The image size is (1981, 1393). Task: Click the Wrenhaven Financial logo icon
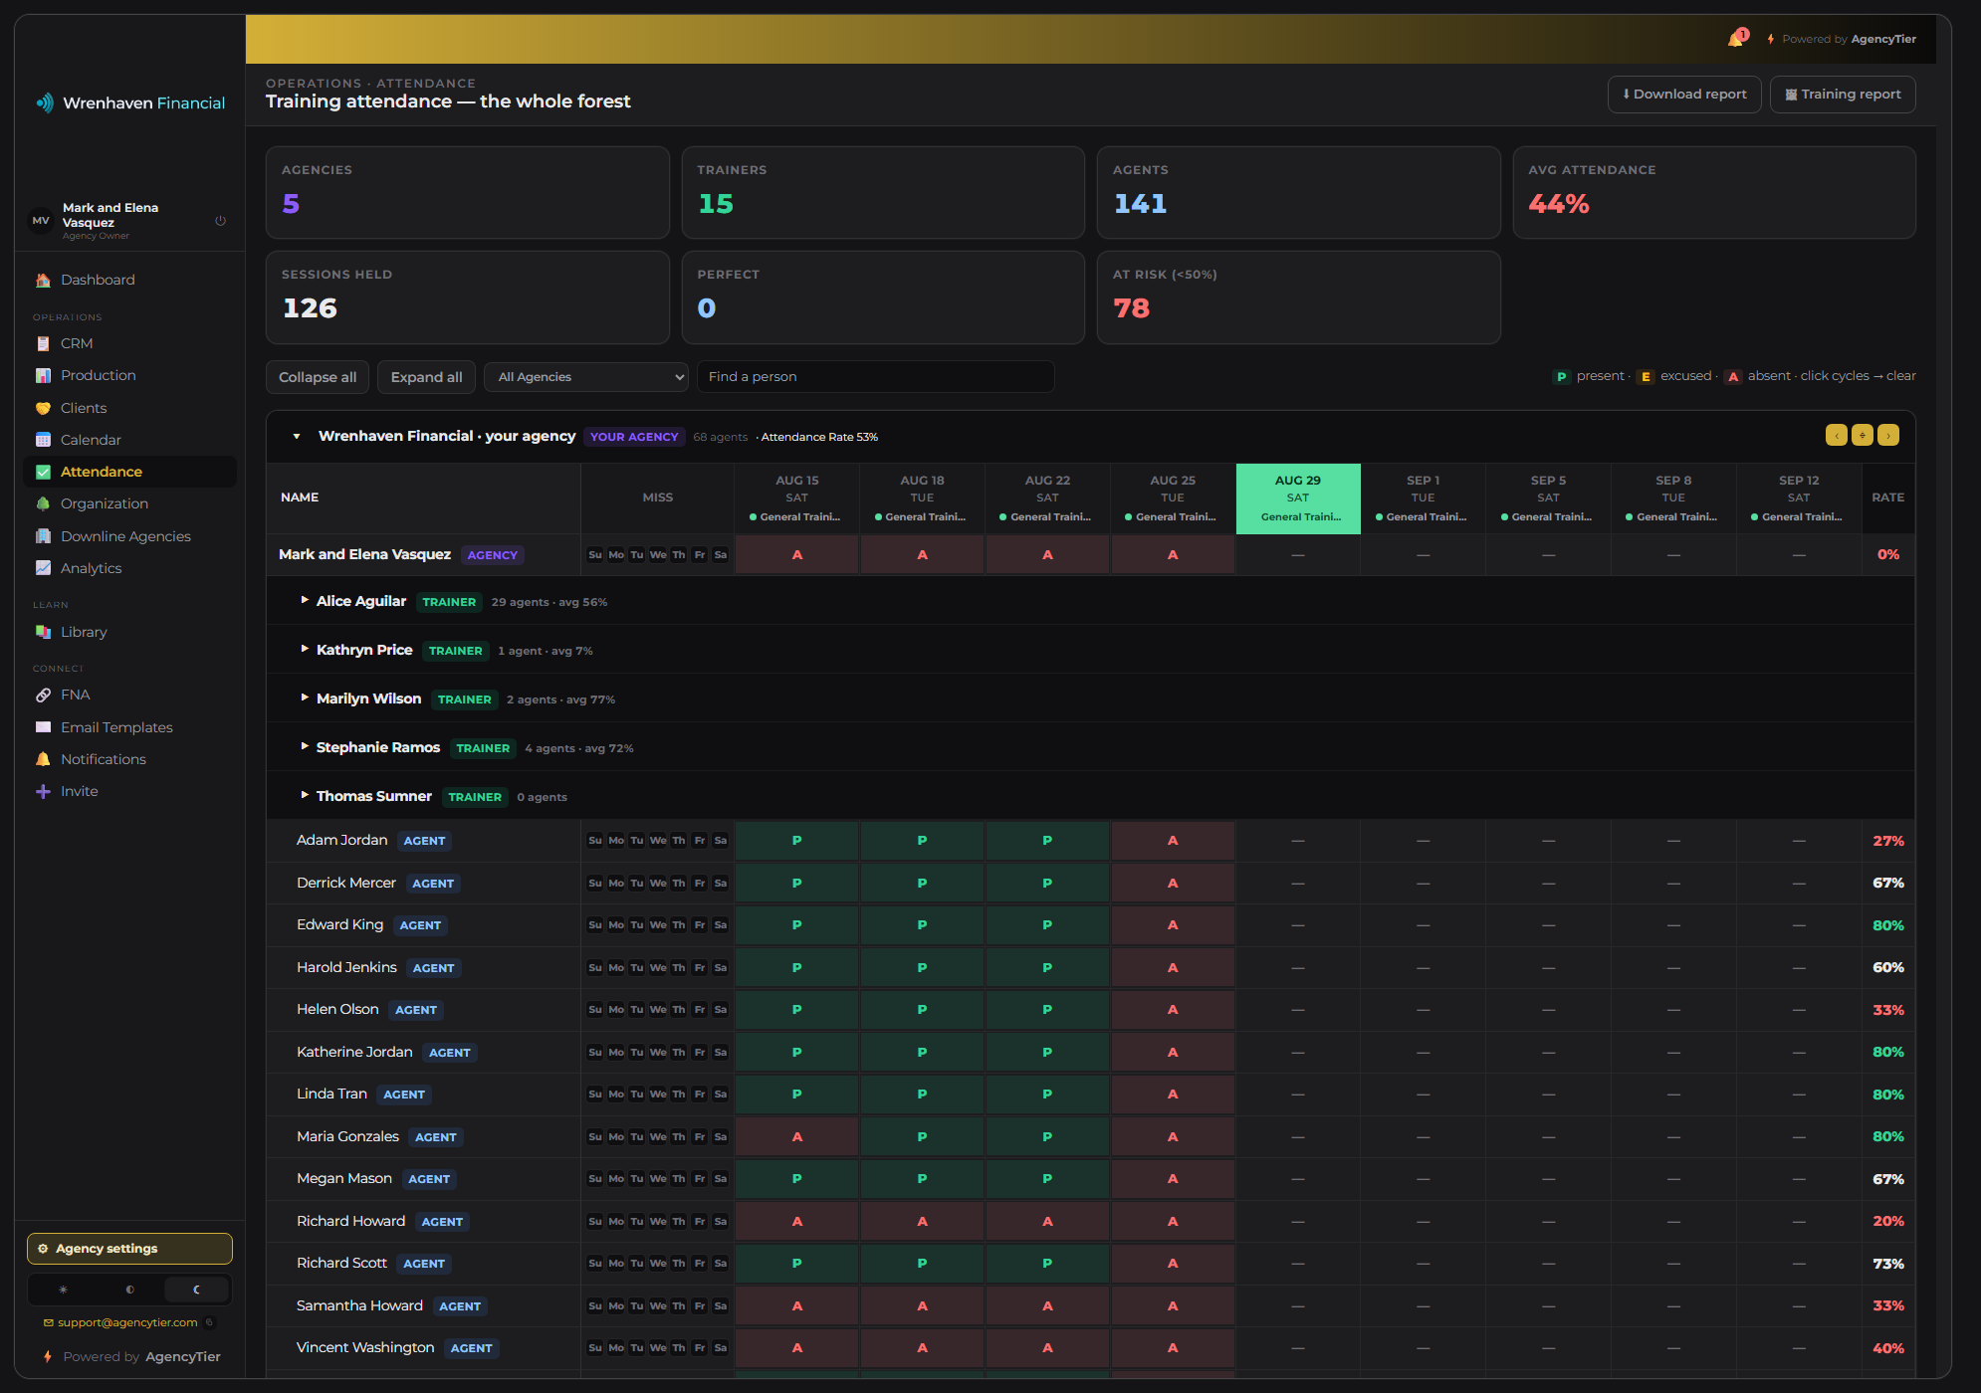(x=45, y=102)
